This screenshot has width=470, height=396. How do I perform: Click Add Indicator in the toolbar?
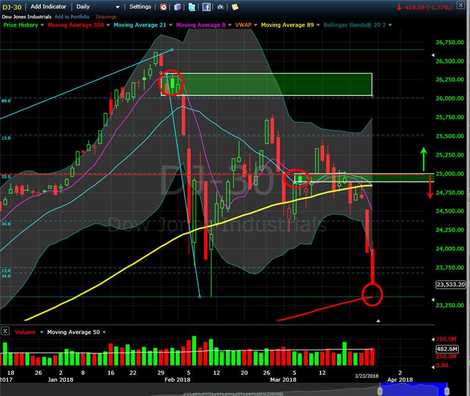point(48,7)
